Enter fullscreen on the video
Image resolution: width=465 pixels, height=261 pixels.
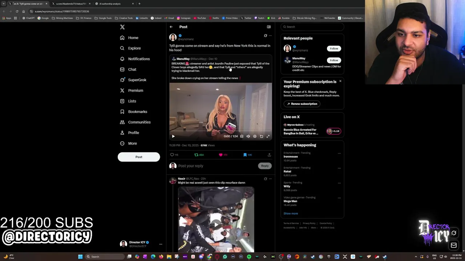tap(268, 136)
